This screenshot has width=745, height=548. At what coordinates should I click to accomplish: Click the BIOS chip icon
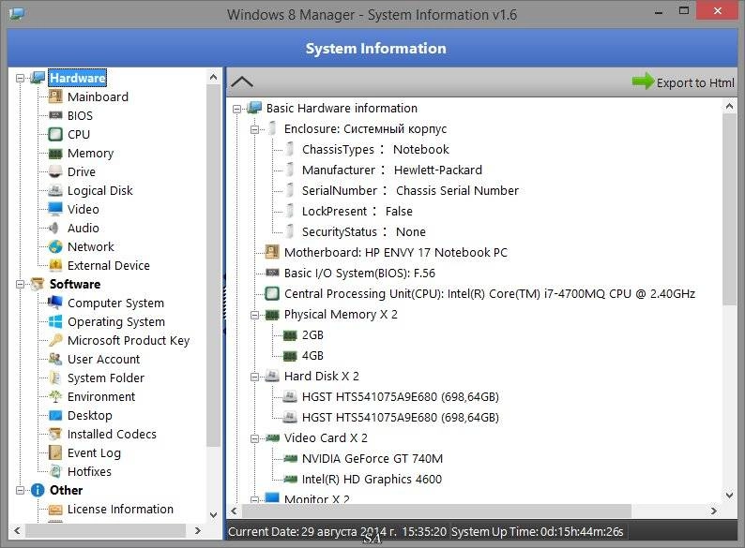55,115
